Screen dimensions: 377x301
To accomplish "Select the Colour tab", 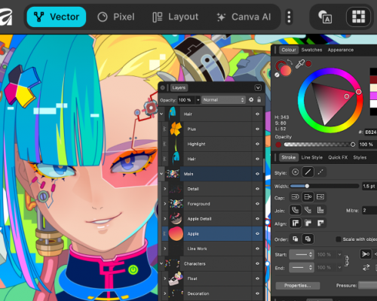I will click(x=289, y=50).
